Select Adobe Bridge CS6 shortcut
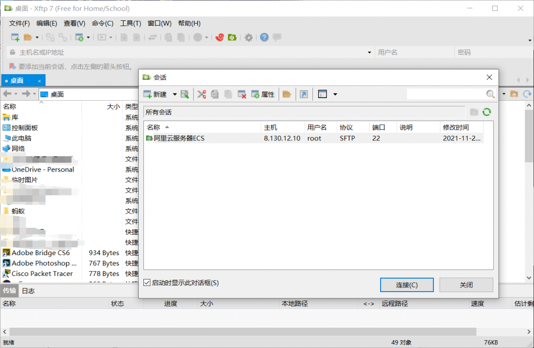The width and height of the screenshot is (534, 348). pyautogui.click(x=37, y=253)
